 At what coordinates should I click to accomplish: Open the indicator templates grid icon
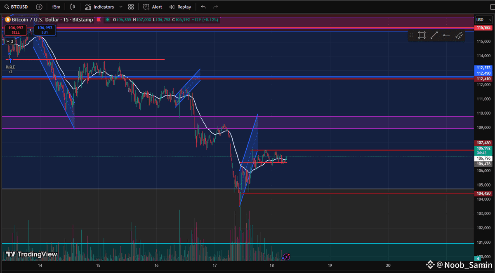pos(131,7)
